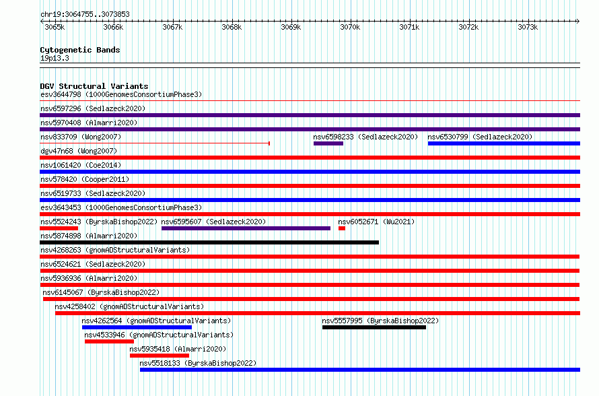The image size is (599, 396).
Task: Click the Cytogenetic Bands track title
Action: [80, 50]
